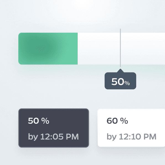165x165 pixels.
Task: Click the rounded left end of the progress bar
Action: tap(20, 48)
